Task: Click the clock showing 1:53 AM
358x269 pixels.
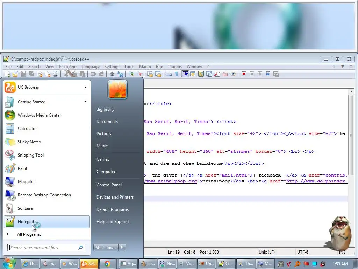Action: pos(340,264)
